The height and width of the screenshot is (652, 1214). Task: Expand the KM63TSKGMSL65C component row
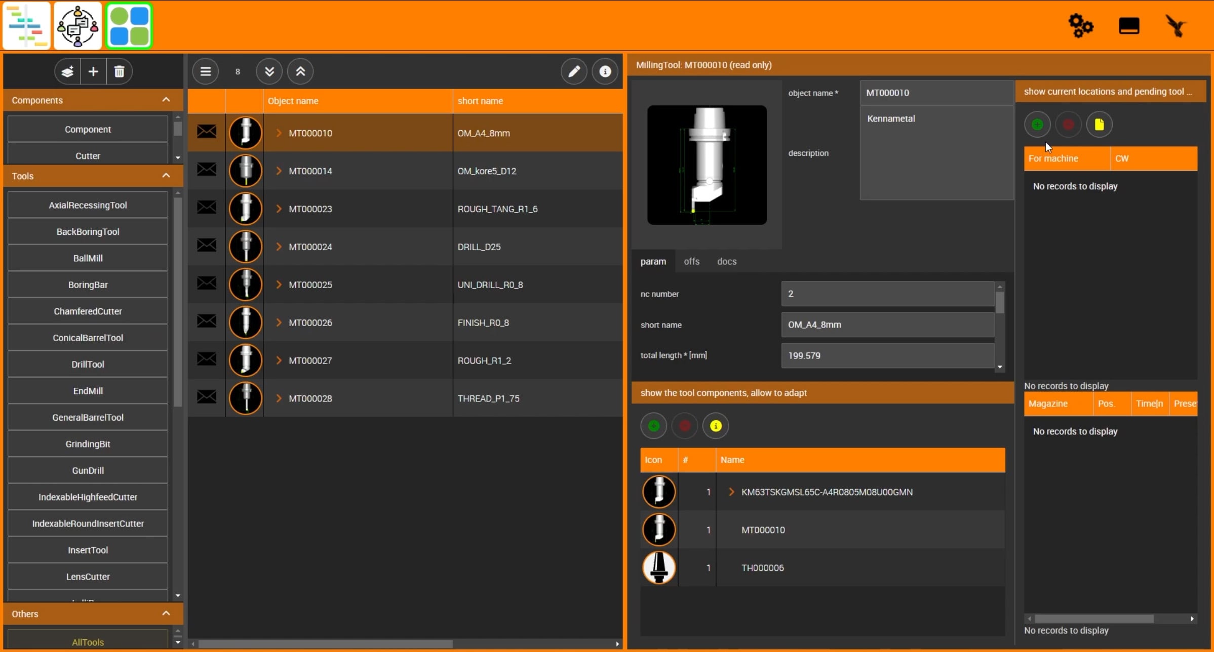(731, 492)
